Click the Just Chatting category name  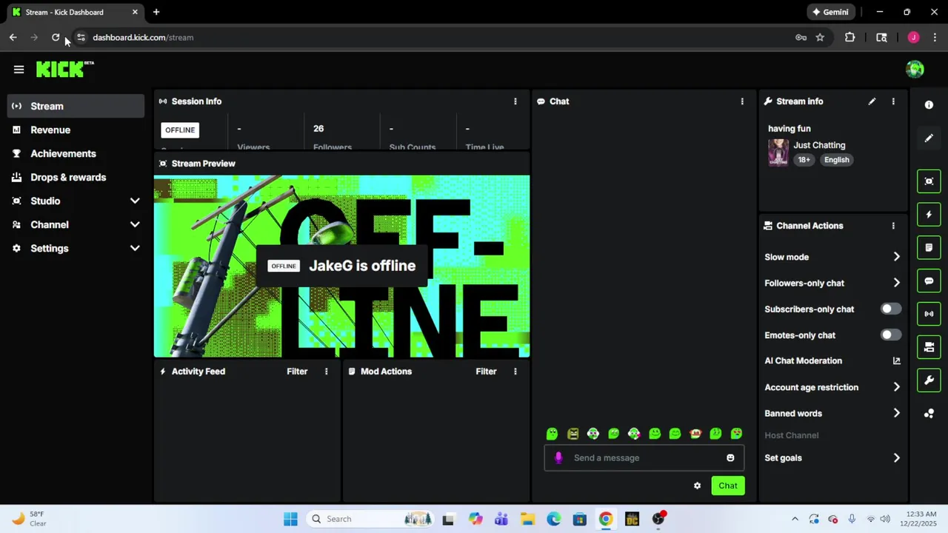819,145
